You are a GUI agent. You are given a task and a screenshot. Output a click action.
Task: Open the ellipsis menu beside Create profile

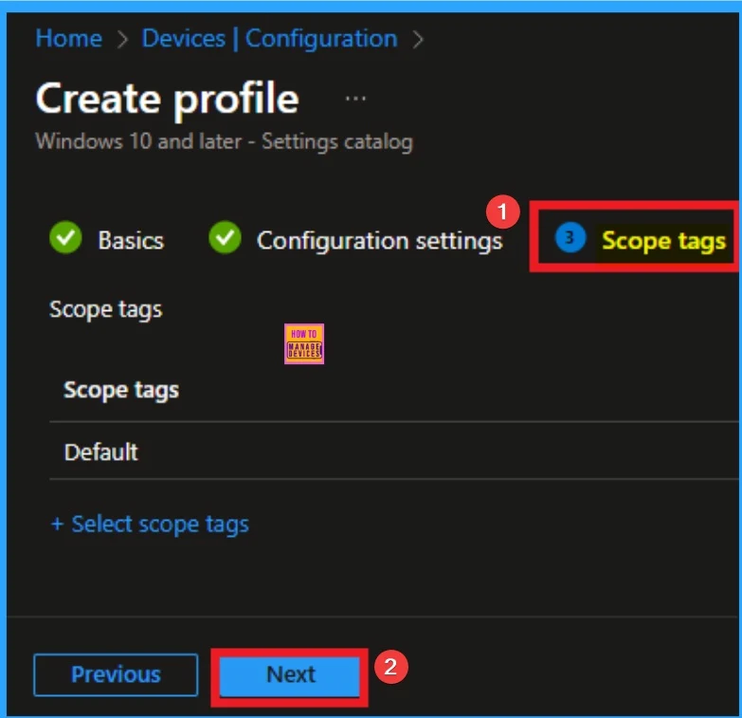pyautogui.click(x=355, y=99)
